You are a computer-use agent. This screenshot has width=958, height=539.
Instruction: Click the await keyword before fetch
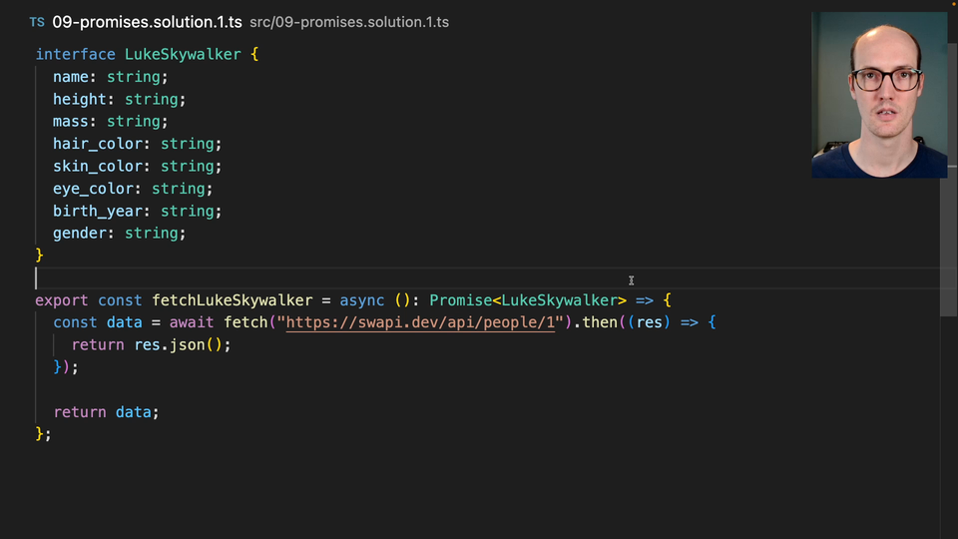[x=192, y=322]
